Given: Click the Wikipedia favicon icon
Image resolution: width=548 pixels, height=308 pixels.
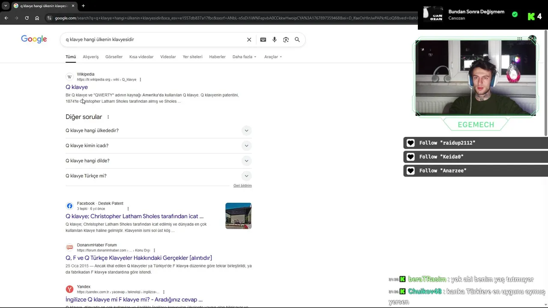Looking at the screenshot, I should tap(70, 77).
